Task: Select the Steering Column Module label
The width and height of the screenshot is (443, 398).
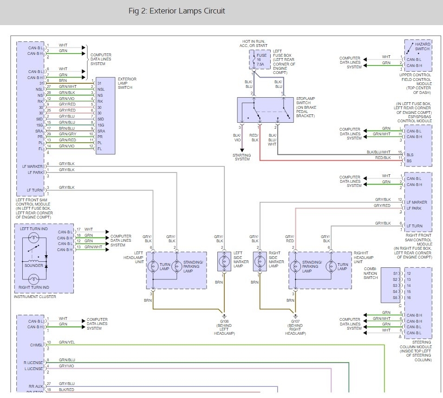Action: click(x=415, y=351)
